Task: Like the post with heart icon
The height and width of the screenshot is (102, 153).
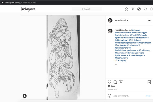Action: (110, 82)
